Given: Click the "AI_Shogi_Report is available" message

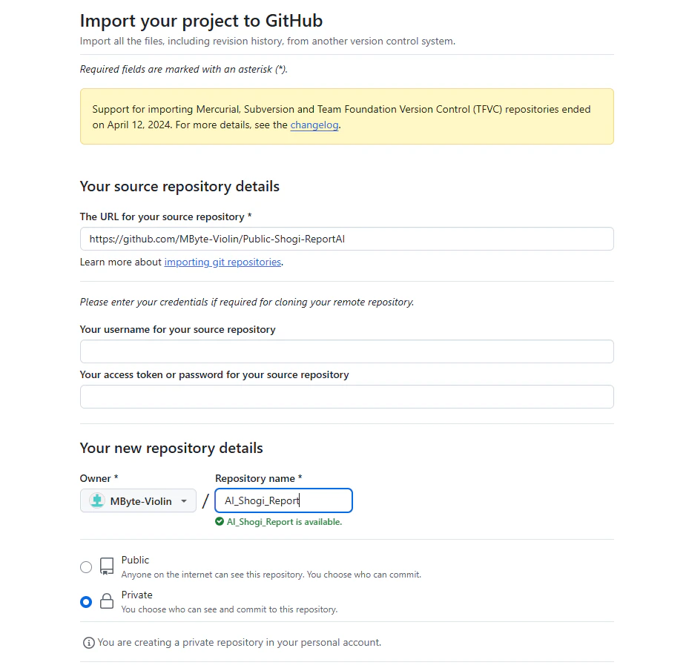Looking at the screenshot, I should pyautogui.click(x=284, y=522).
